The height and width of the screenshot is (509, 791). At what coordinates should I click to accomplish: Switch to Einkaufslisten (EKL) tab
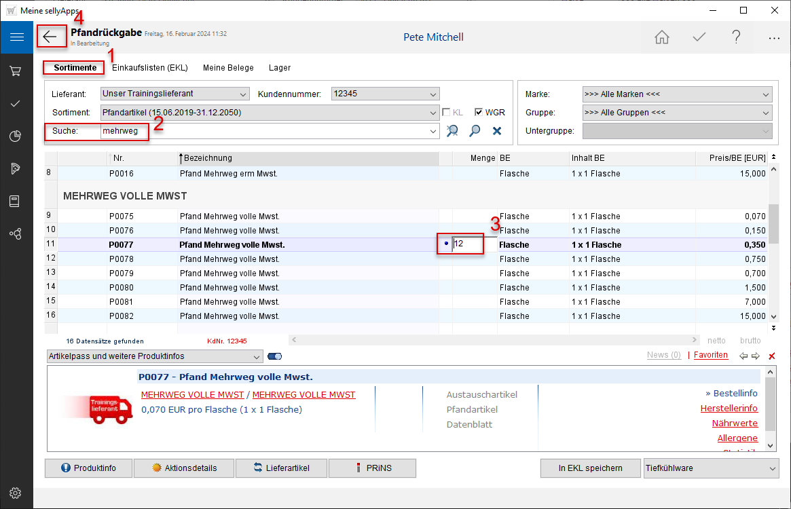(x=149, y=68)
